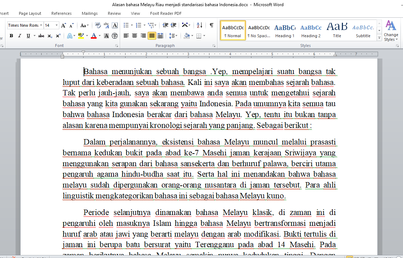Viewport: 403px width, 258px height.
Task: Click the bullets list icon
Action: (x=126, y=25)
